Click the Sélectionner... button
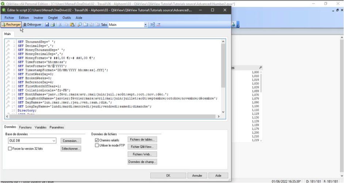The height and width of the screenshot is (183, 344). point(71,149)
